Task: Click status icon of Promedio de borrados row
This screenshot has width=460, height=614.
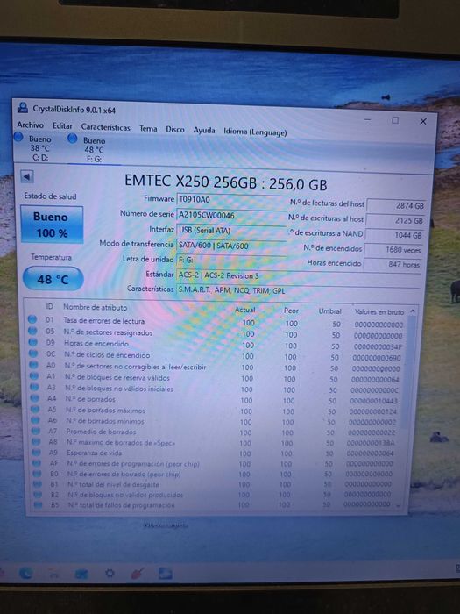Action: 36,431
